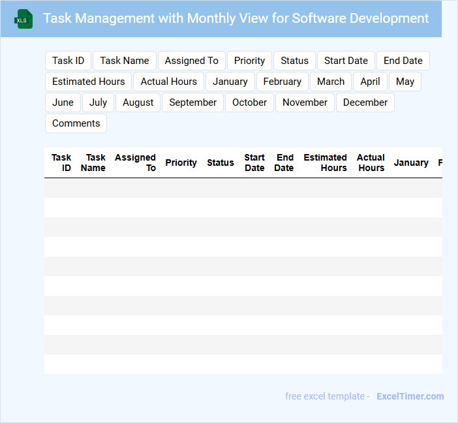This screenshot has width=458, height=423.
Task: Click the green XLS file icon
Action: pyautogui.click(x=23, y=19)
